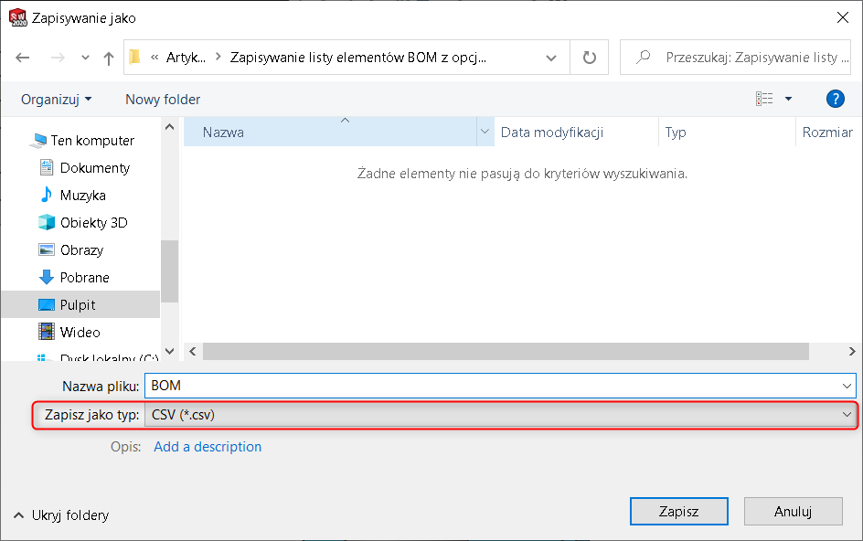
Task: Open recent locations dropdown arrow
Action: tap(85, 58)
